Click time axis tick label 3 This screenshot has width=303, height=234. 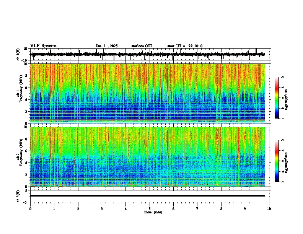click(x=102, y=209)
